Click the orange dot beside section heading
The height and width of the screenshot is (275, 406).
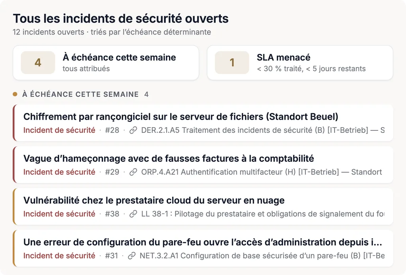(15, 94)
